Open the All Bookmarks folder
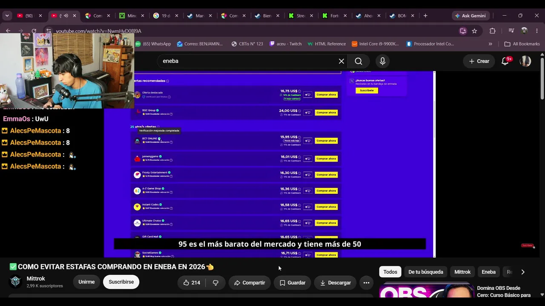This screenshot has width=545, height=306. pos(522,44)
